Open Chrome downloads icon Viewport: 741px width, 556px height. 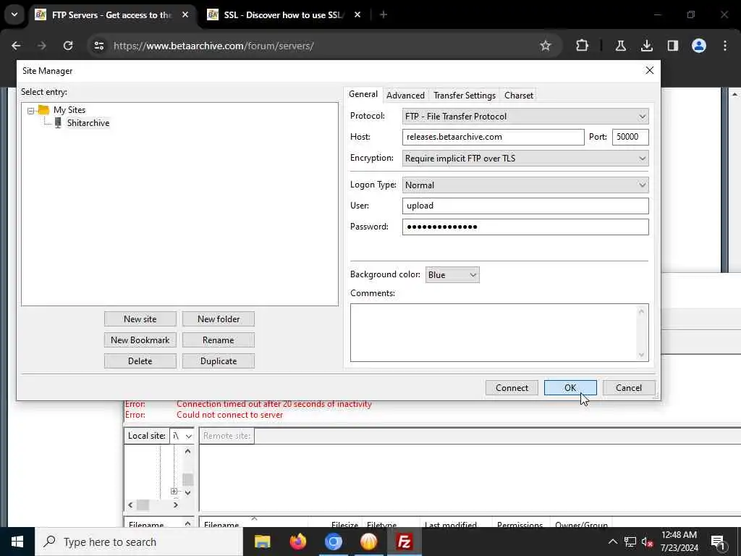[646, 46]
